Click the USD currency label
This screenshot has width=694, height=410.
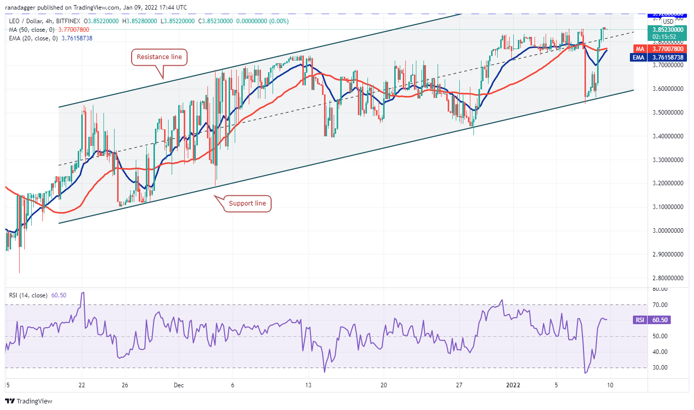668,22
